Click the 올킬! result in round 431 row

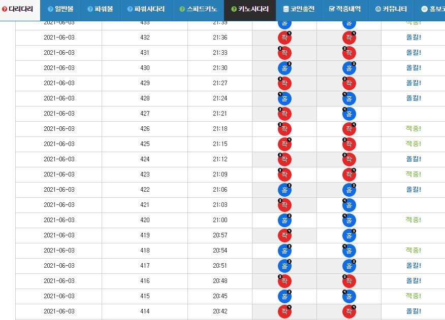413,52
